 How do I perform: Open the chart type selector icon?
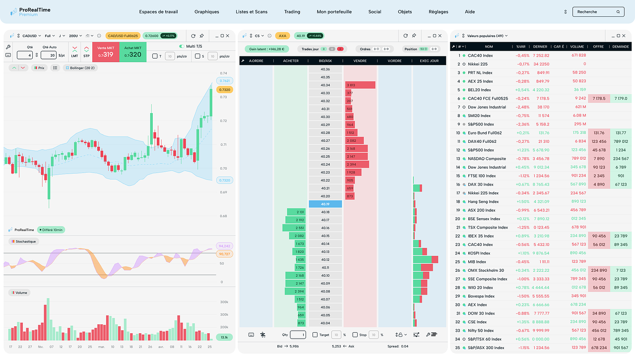coord(87,36)
